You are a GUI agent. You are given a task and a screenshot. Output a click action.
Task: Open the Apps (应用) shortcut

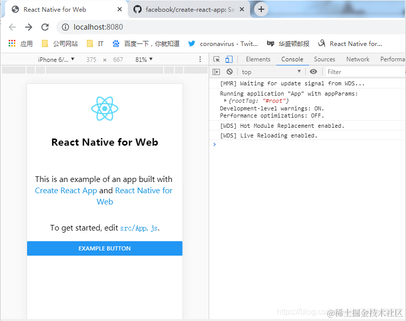[x=21, y=43]
